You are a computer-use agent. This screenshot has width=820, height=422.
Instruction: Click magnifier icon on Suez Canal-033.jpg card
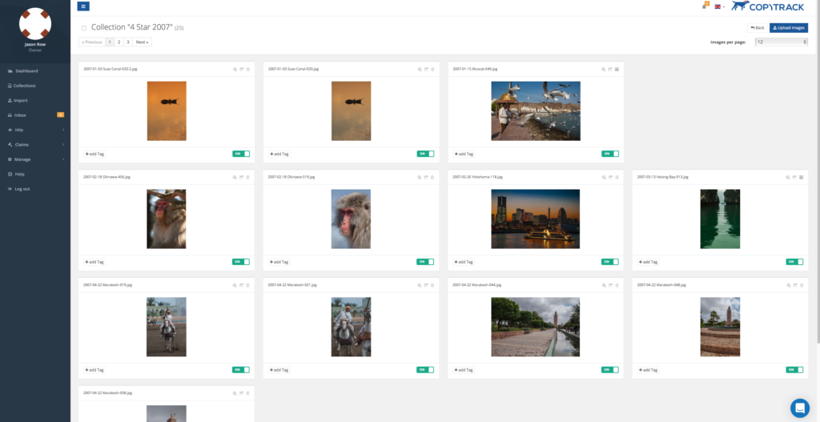tap(420, 69)
